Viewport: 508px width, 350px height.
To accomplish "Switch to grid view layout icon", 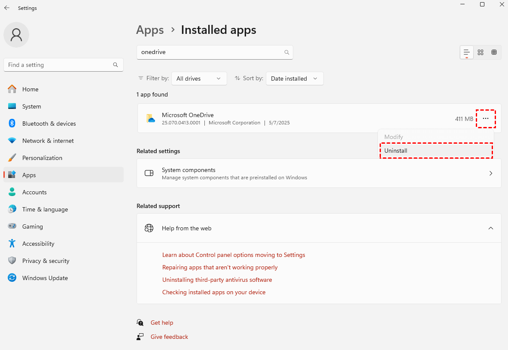I will pos(481,52).
